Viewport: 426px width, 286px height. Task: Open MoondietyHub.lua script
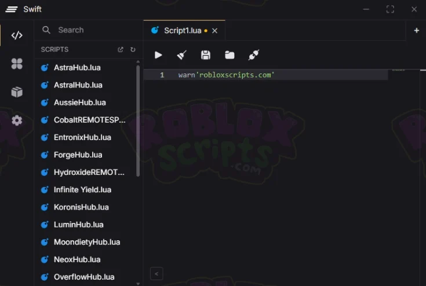(x=87, y=242)
